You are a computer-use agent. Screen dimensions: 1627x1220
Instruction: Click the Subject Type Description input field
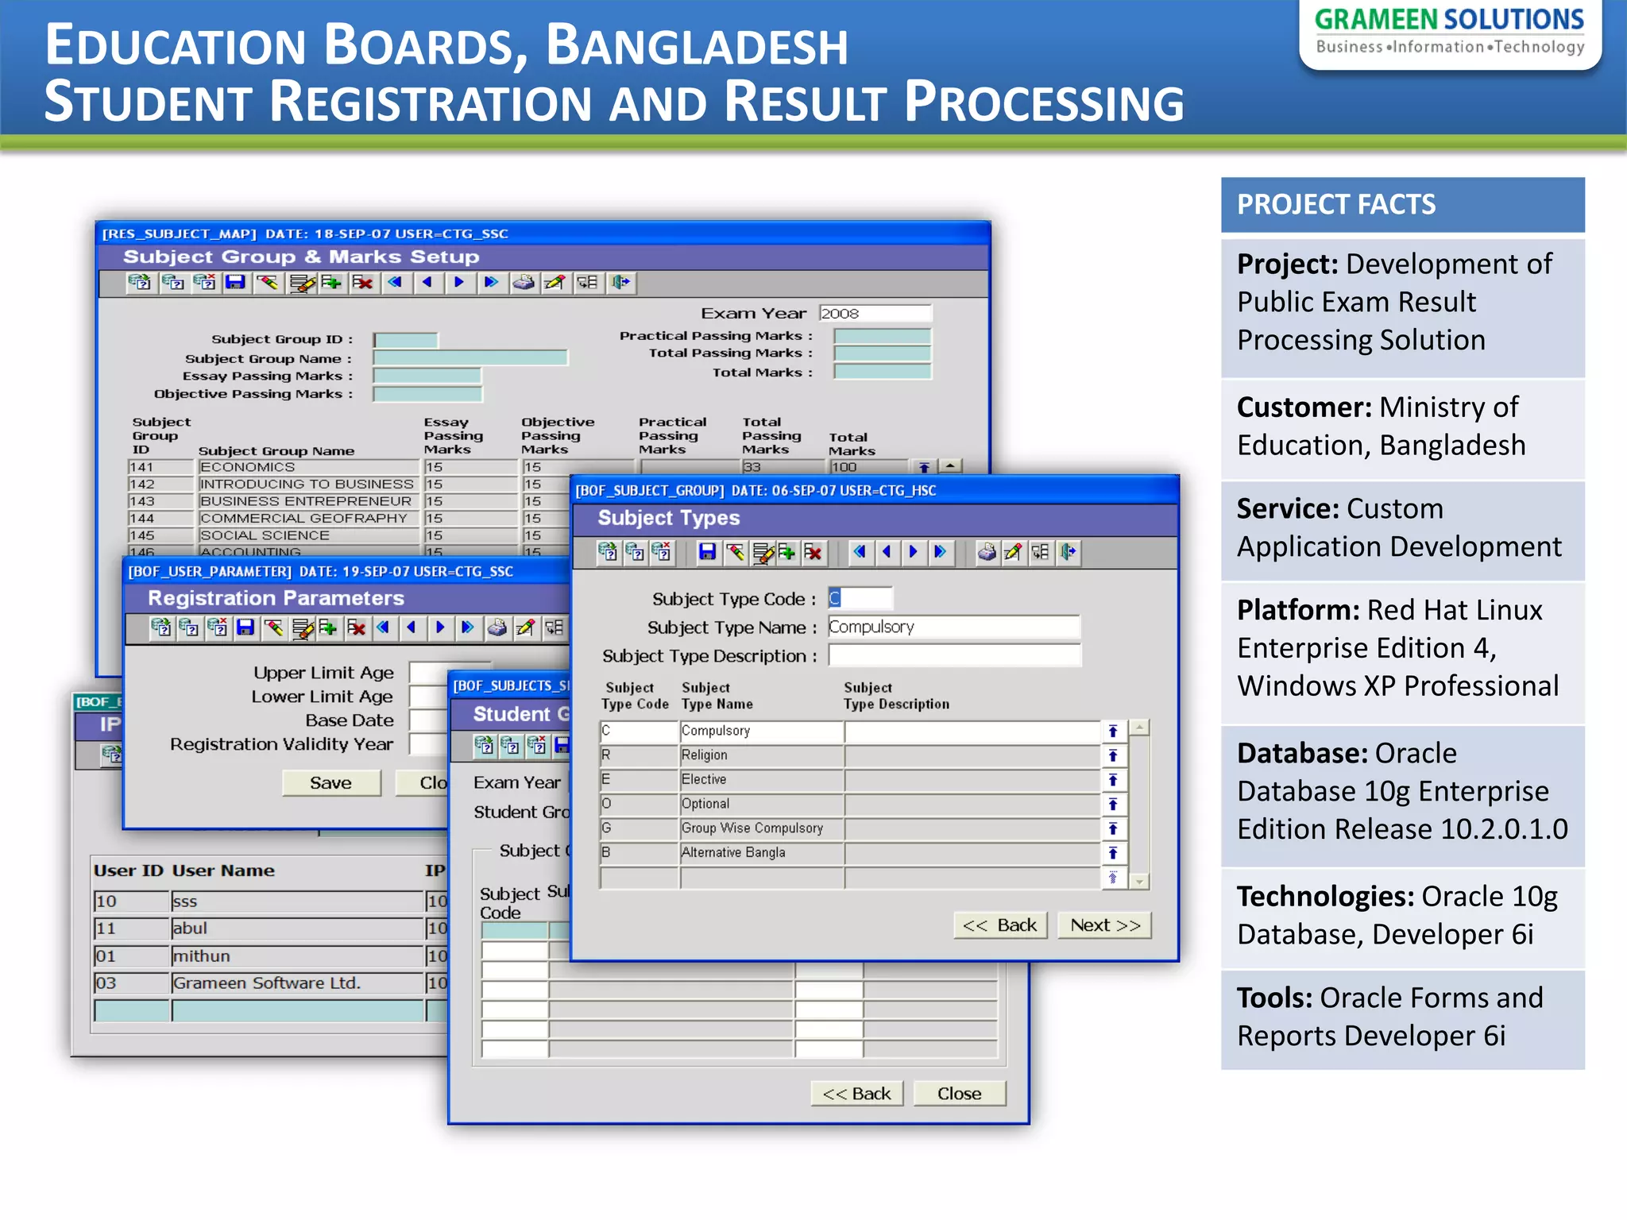[954, 655]
